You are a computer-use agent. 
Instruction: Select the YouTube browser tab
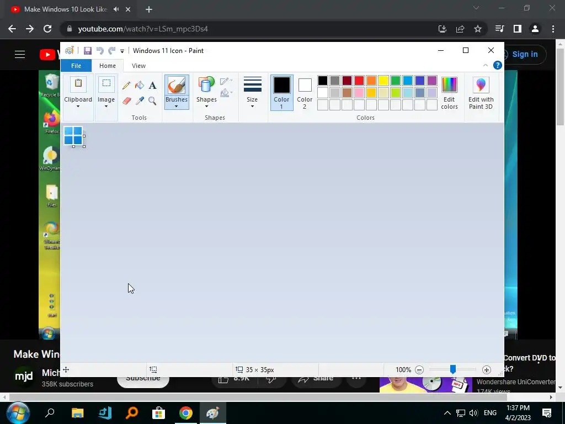pos(71,9)
